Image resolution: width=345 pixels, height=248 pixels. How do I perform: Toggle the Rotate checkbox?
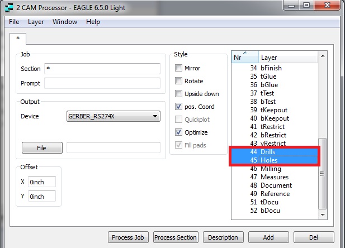coord(179,81)
